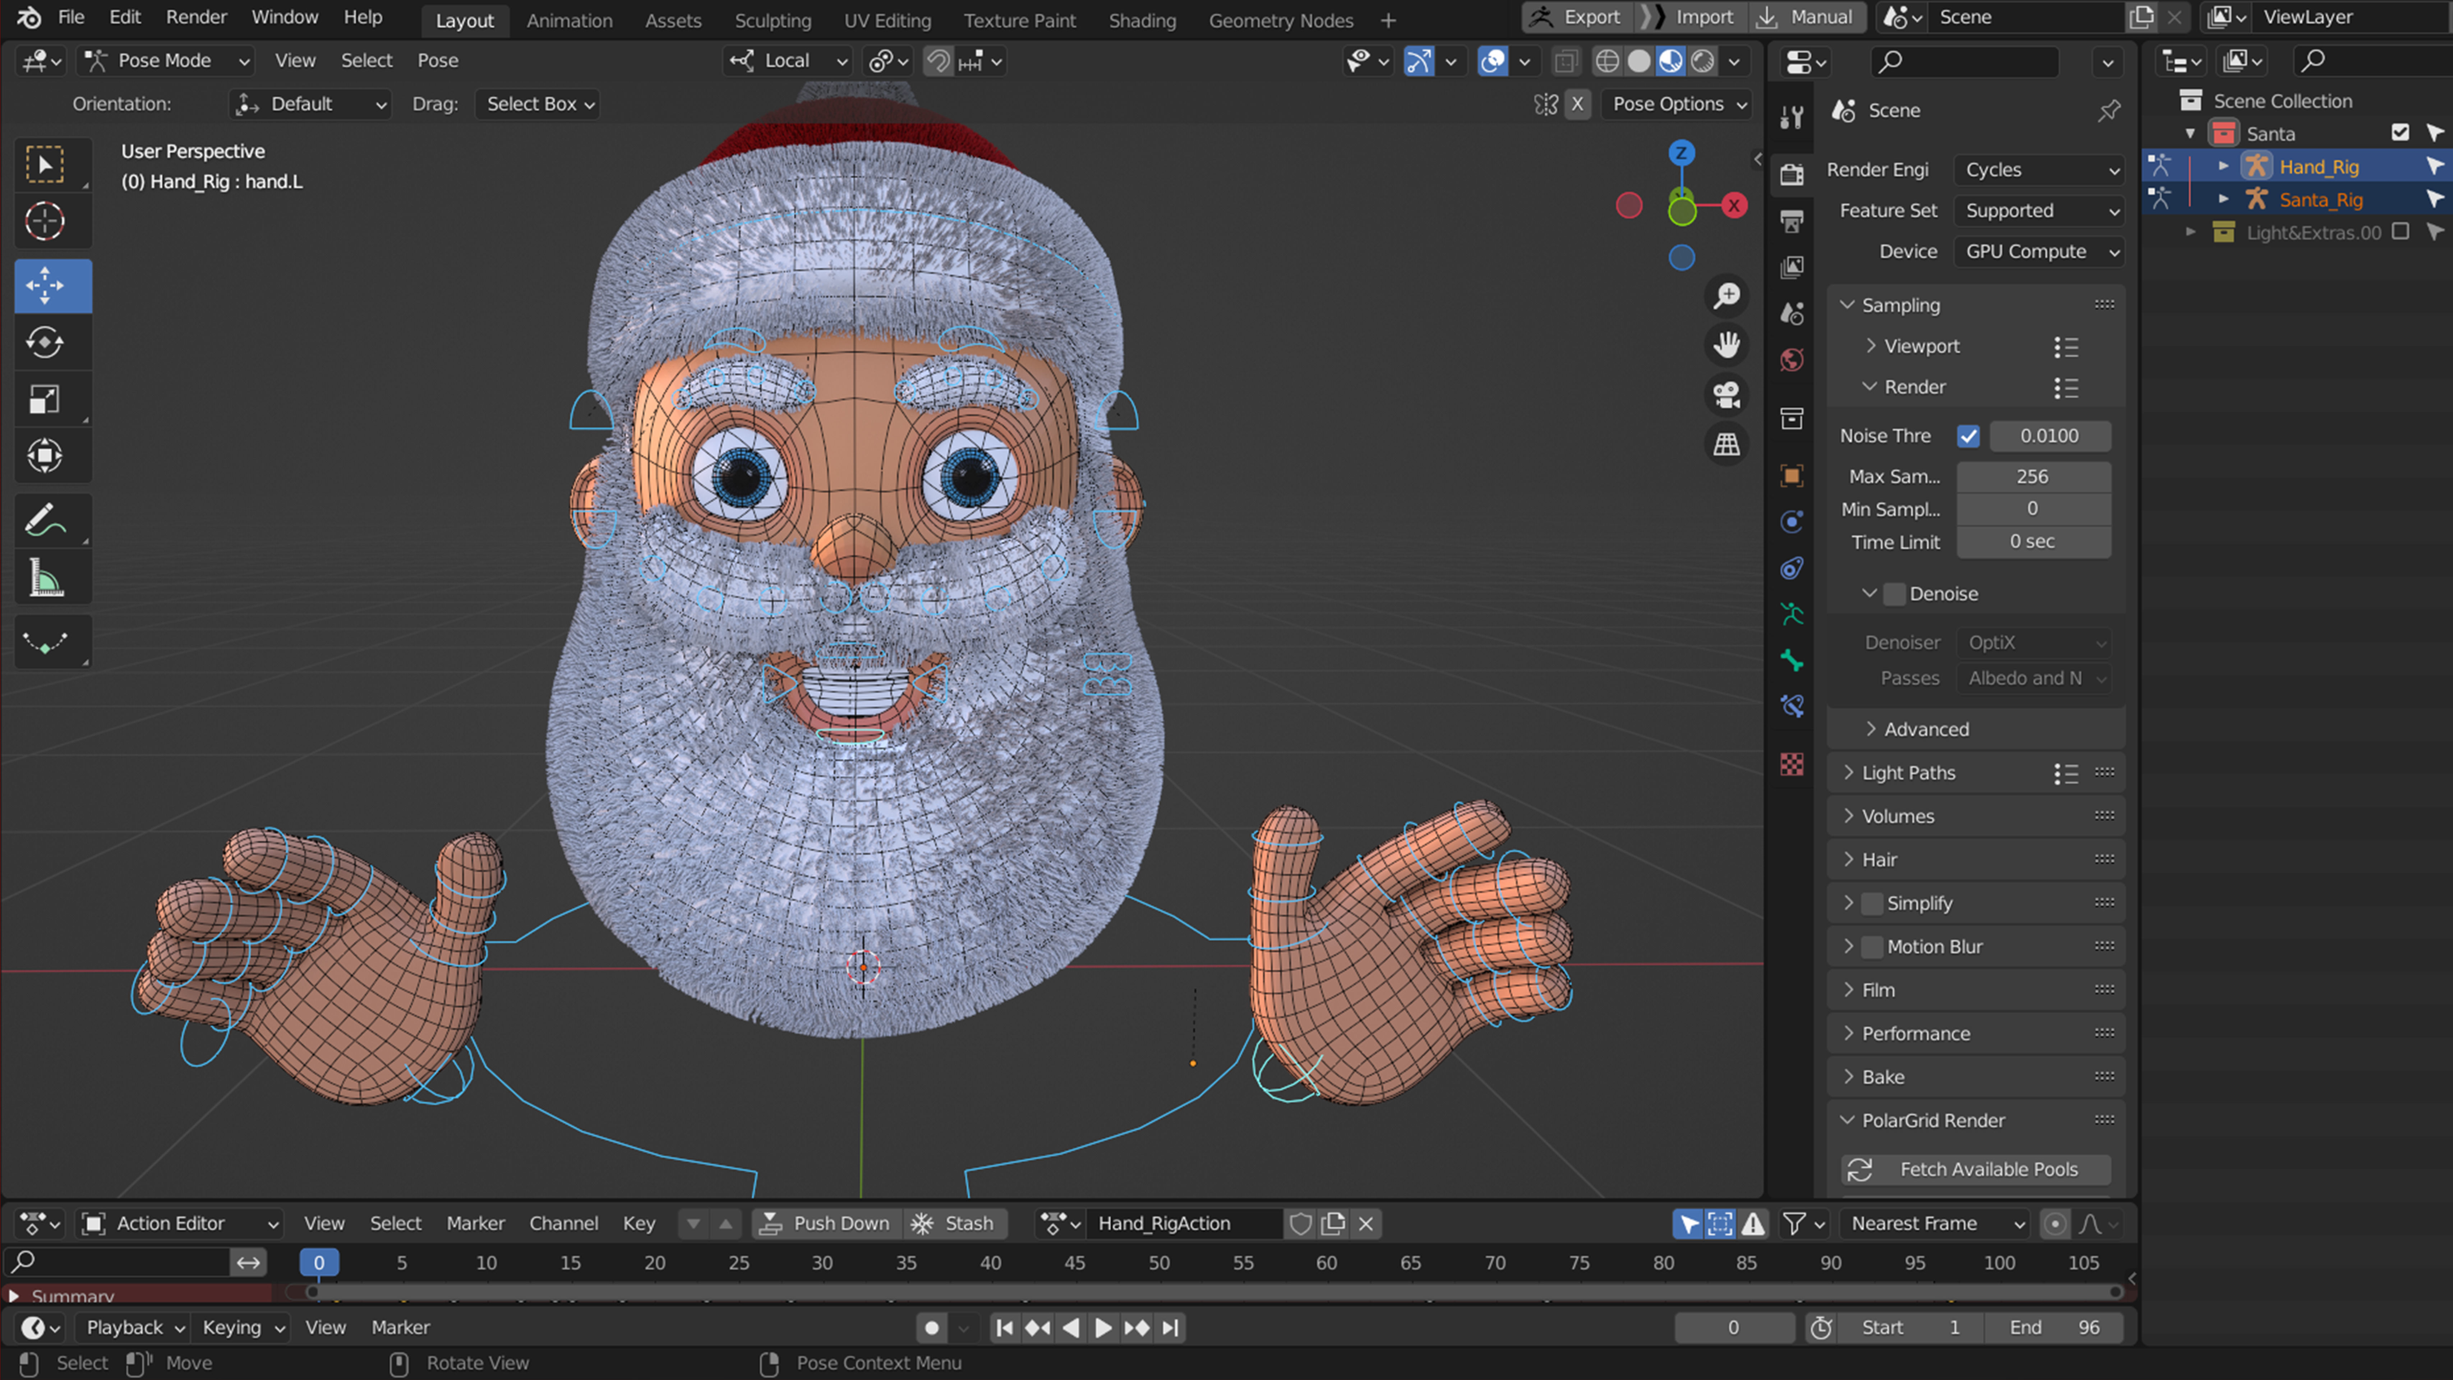Select the Scale tool

[45, 399]
